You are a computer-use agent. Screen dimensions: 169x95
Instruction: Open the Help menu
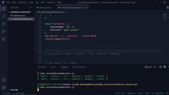tap(59, 2)
